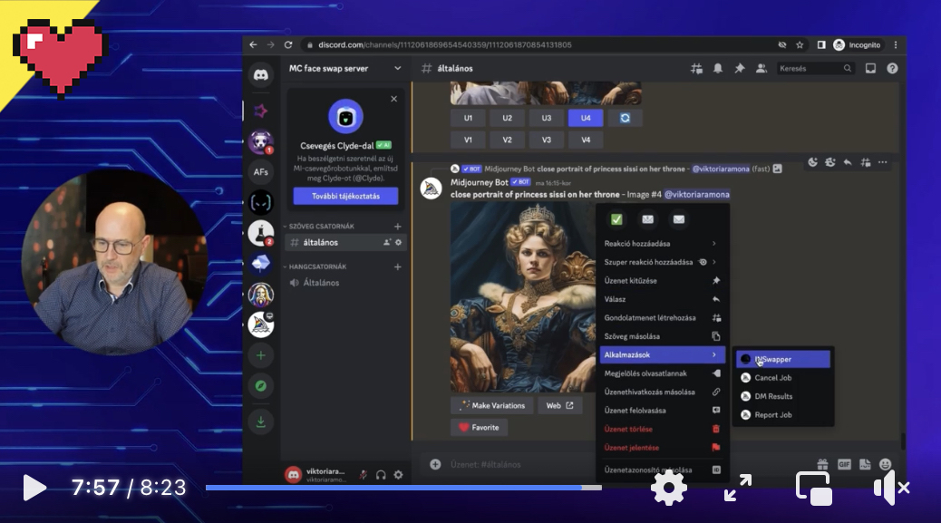Image resolution: width=941 pixels, height=523 pixels.
Task: Open user settings gear beside viktoriara
Action: click(398, 474)
